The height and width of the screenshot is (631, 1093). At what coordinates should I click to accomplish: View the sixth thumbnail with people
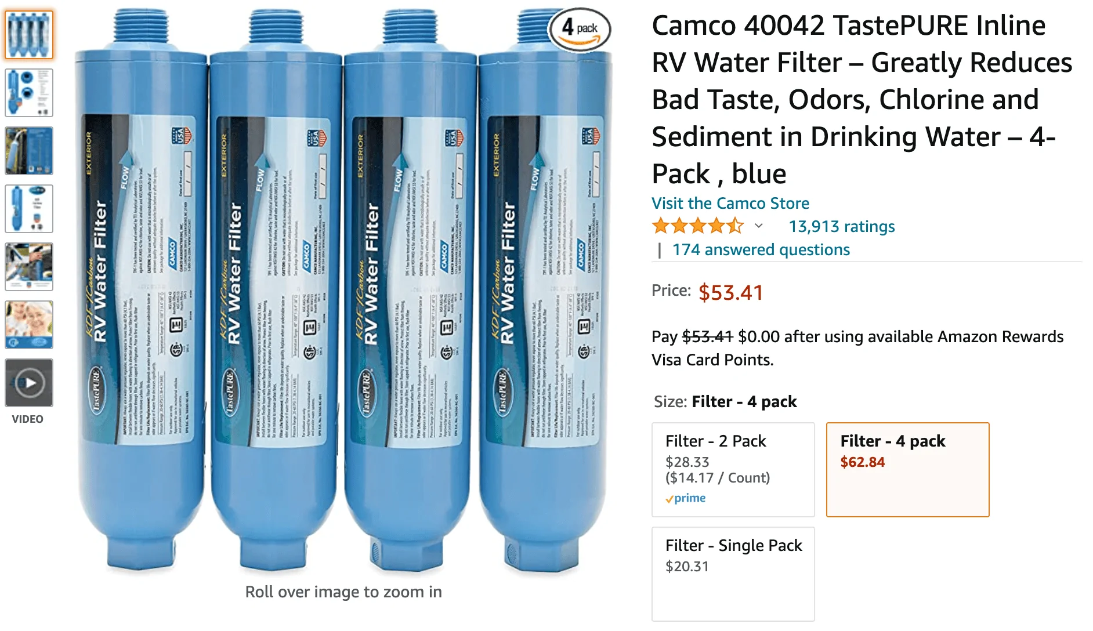tap(29, 325)
